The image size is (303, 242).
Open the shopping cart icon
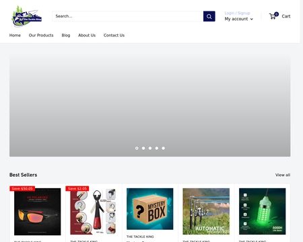[x=273, y=16]
